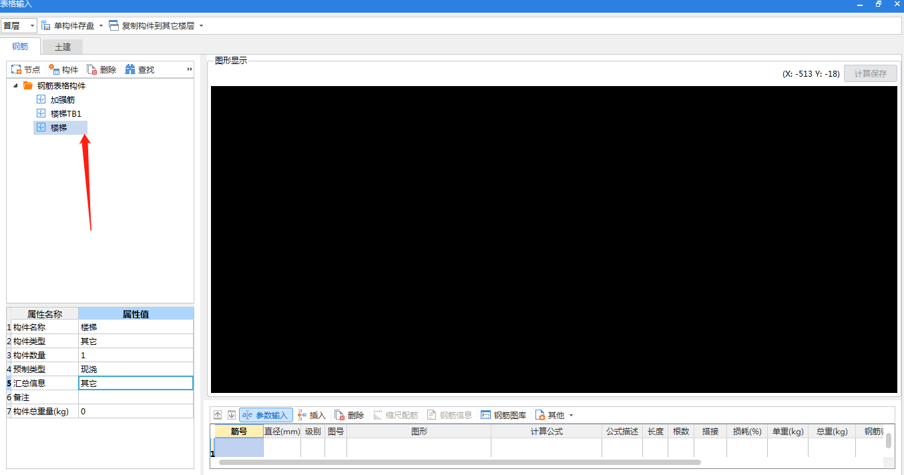The image size is (904, 475).
Task: Click the 构件数量 value 1
Action: point(136,355)
